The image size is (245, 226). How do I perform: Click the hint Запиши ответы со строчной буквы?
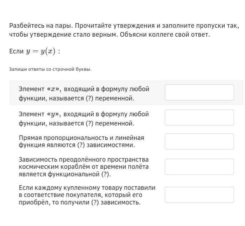(50, 69)
